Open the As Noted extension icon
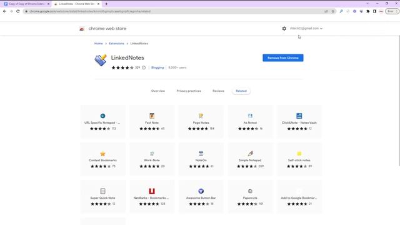Screen dimensions: 400x225 click(x=250, y=116)
